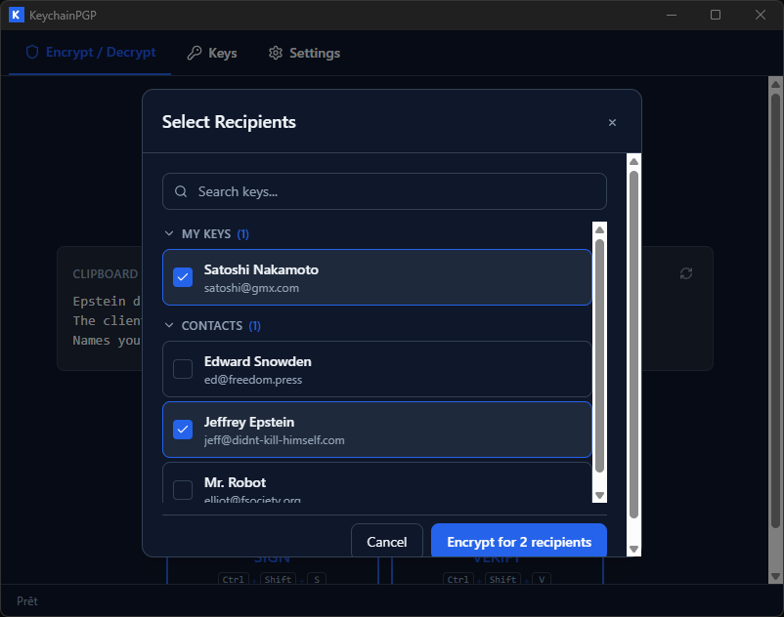Cancel the recipient selection
This screenshot has width=784, height=617.
click(387, 541)
